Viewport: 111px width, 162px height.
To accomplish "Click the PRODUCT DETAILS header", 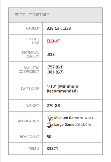I will pos(32,15).
